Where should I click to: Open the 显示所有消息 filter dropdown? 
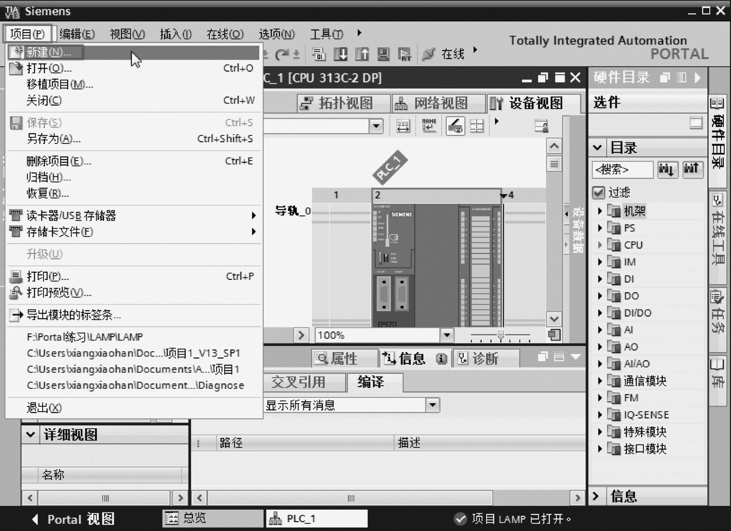[433, 405]
